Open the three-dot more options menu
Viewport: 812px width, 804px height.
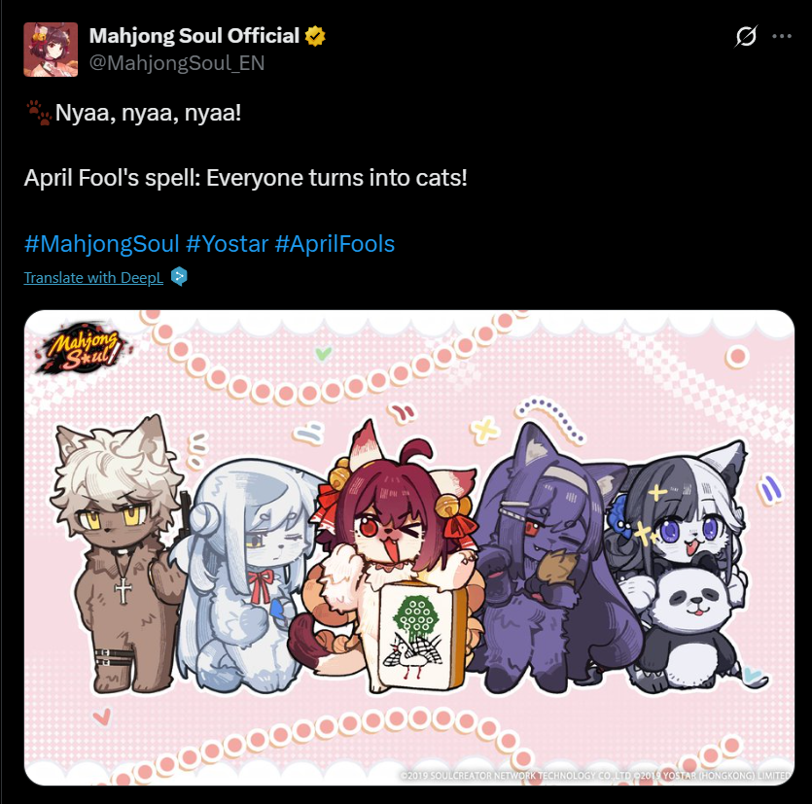tap(782, 36)
